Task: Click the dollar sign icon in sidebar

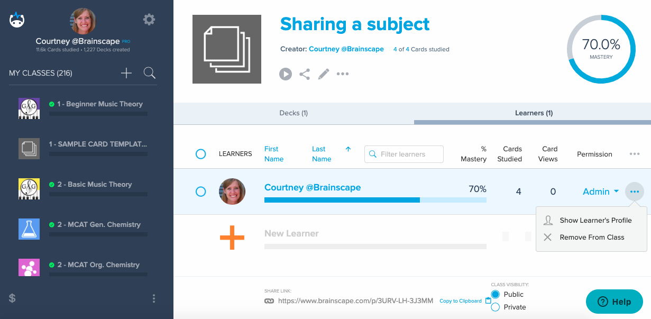Action: (x=12, y=298)
